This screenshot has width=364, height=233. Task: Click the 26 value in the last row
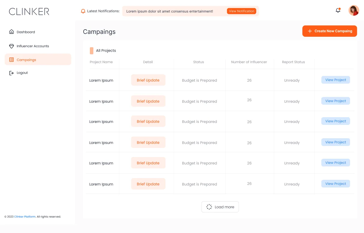point(249,184)
